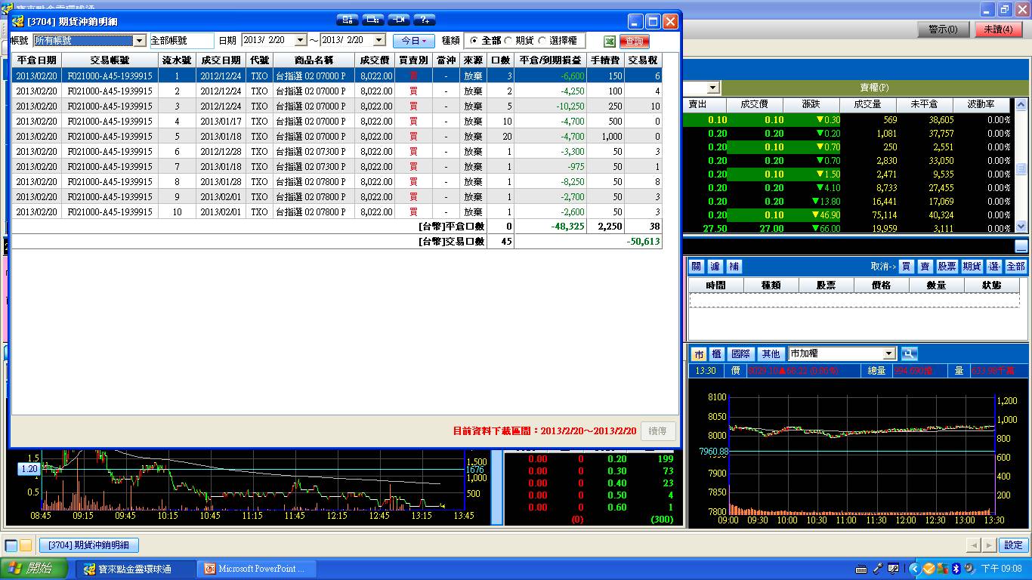Open the Windows 開始 Start button

tap(36, 569)
